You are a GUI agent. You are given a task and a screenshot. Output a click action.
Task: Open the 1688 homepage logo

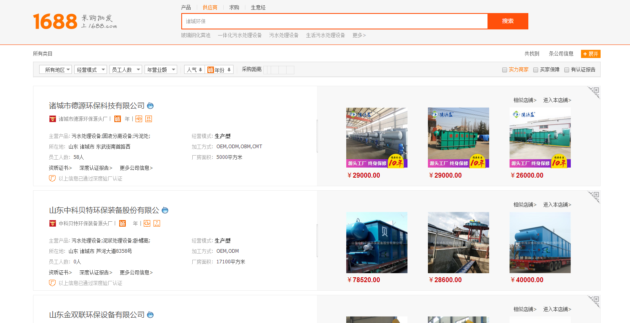click(x=75, y=21)
